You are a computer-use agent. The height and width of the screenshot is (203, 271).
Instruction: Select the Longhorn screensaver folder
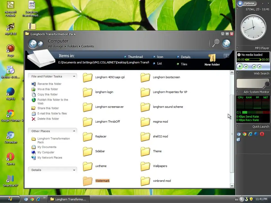pos(103,107)
